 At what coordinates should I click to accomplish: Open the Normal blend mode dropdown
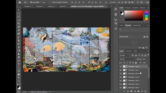point(127,59)
